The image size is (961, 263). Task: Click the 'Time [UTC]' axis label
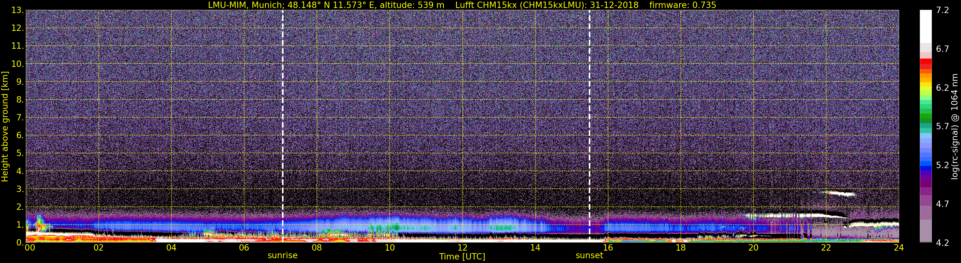point(462,257)
